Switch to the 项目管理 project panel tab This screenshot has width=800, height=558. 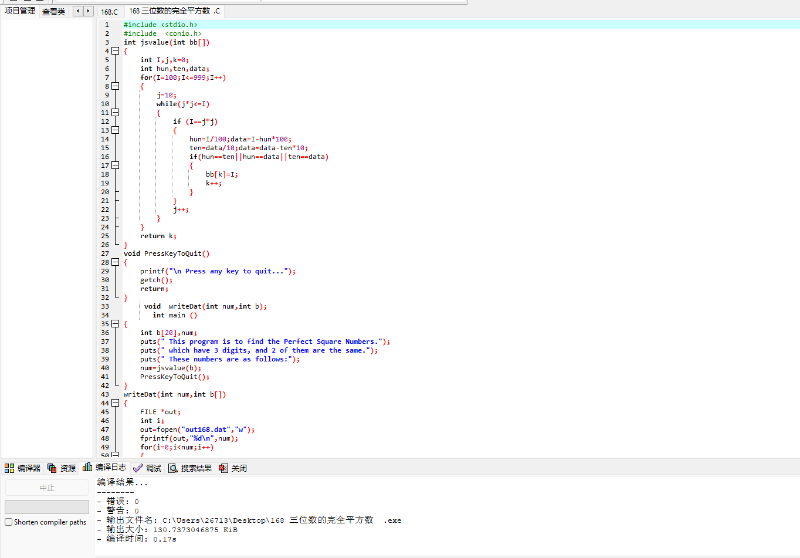click(x=20, y=11)
